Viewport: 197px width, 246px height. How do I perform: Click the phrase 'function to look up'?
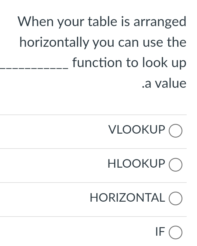(x=129, y=63)
